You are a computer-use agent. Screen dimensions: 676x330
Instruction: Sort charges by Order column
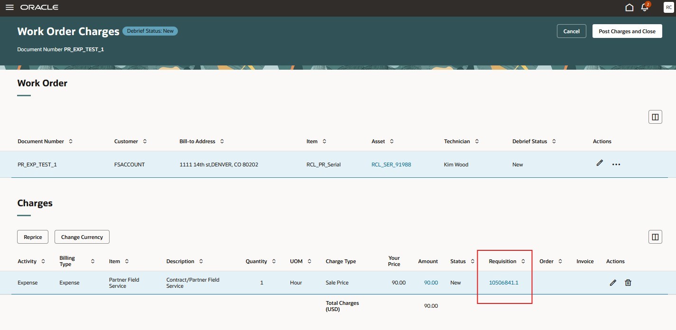point(560,261)
